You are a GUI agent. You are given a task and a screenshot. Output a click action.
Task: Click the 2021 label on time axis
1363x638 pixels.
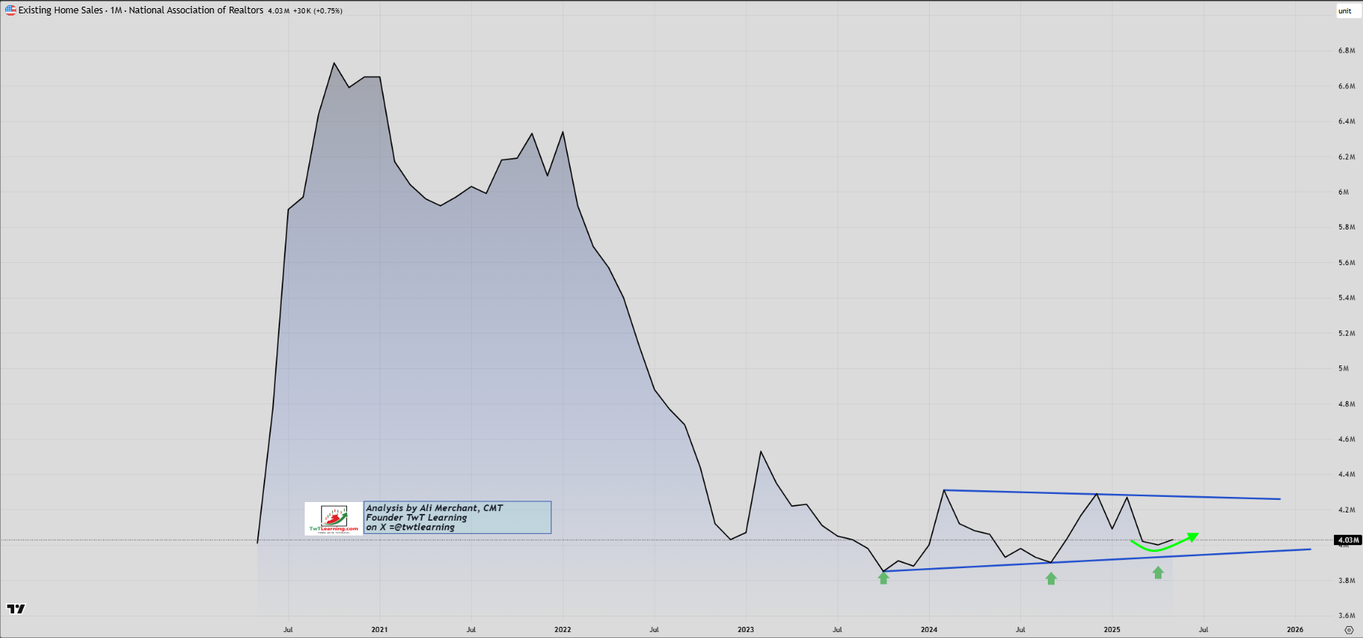coord(380,630)
